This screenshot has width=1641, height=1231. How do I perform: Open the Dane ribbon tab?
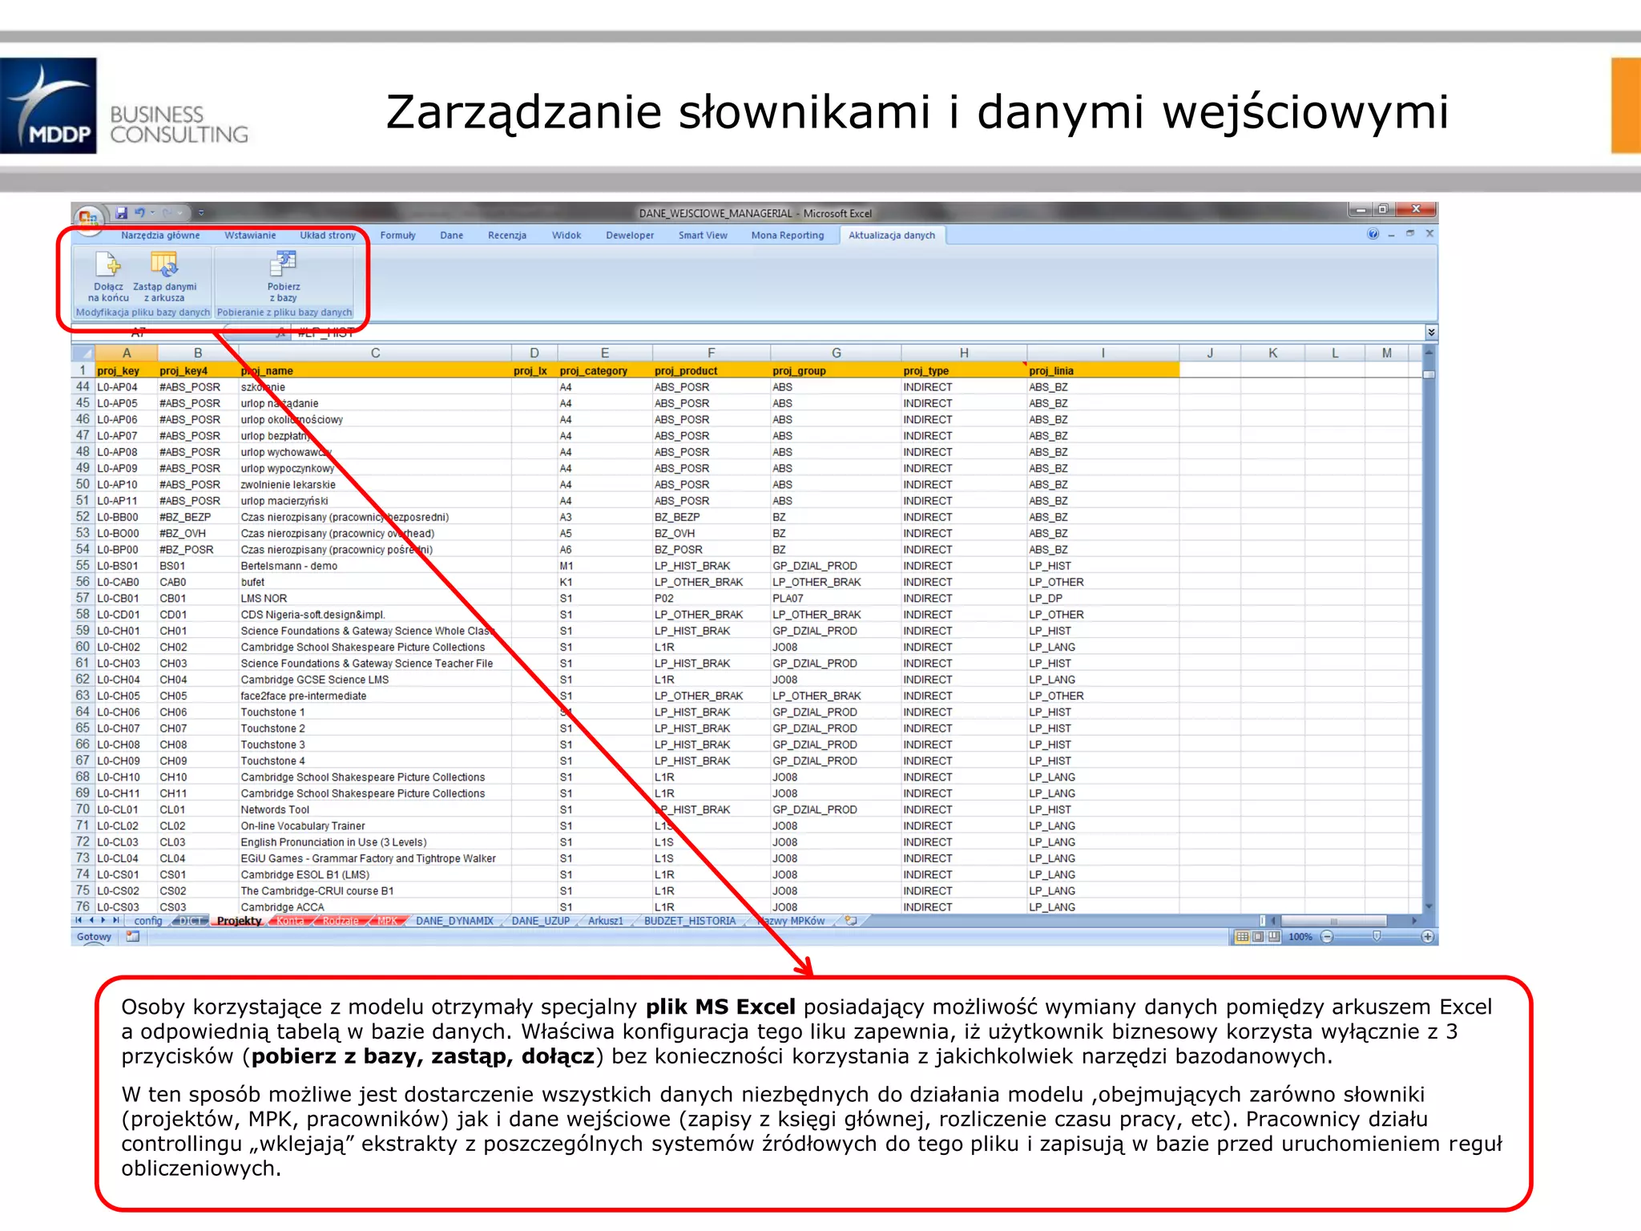point(451,235)
